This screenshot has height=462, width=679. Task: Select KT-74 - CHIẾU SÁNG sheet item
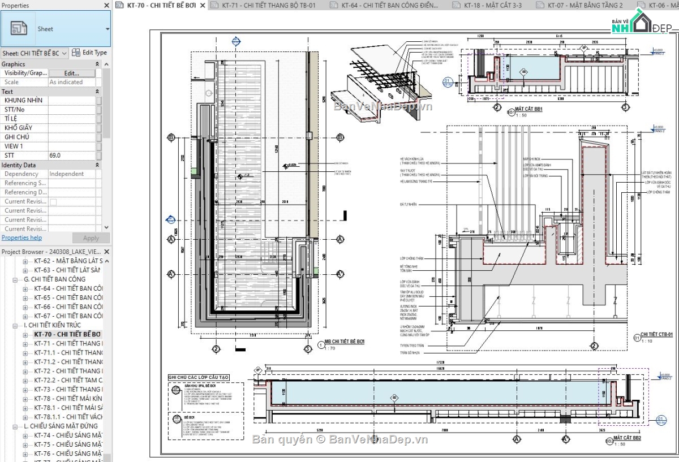(68, 435)
